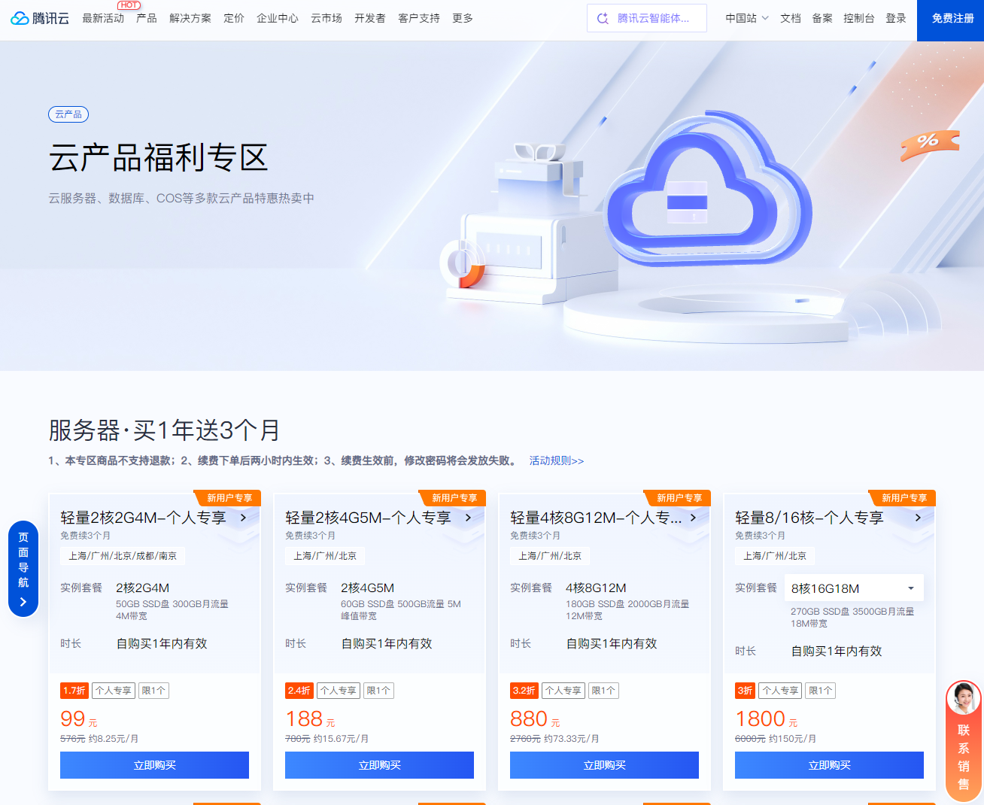Buy the 1800元 plan with 立即购买

point(829,765)
